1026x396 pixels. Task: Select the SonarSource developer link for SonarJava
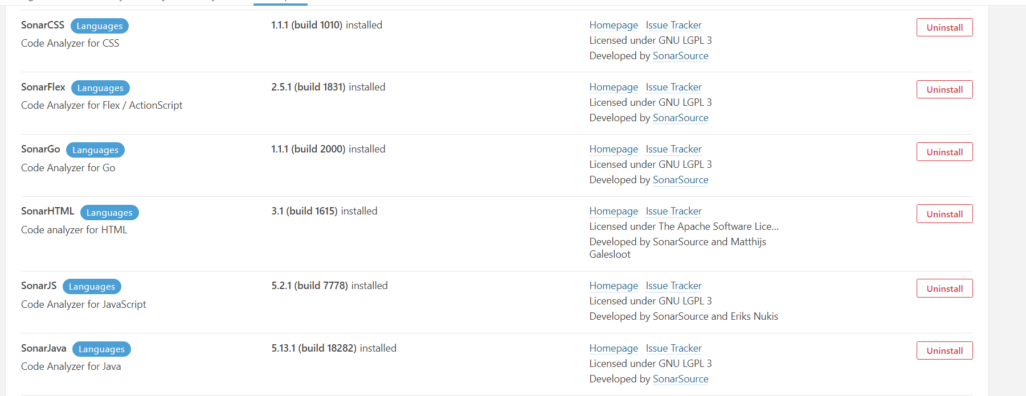[680, 379]
